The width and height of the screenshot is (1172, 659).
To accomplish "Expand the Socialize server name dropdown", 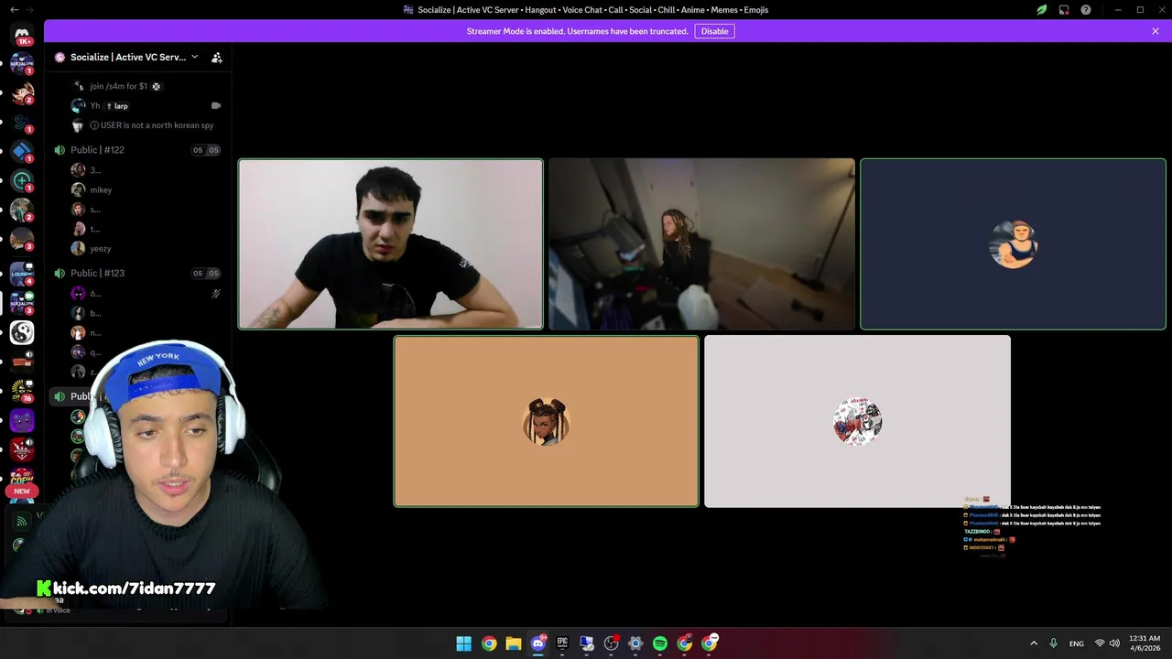I will pos(194,57).
